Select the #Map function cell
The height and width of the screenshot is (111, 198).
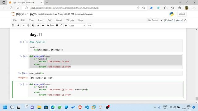tap(105, 46)
